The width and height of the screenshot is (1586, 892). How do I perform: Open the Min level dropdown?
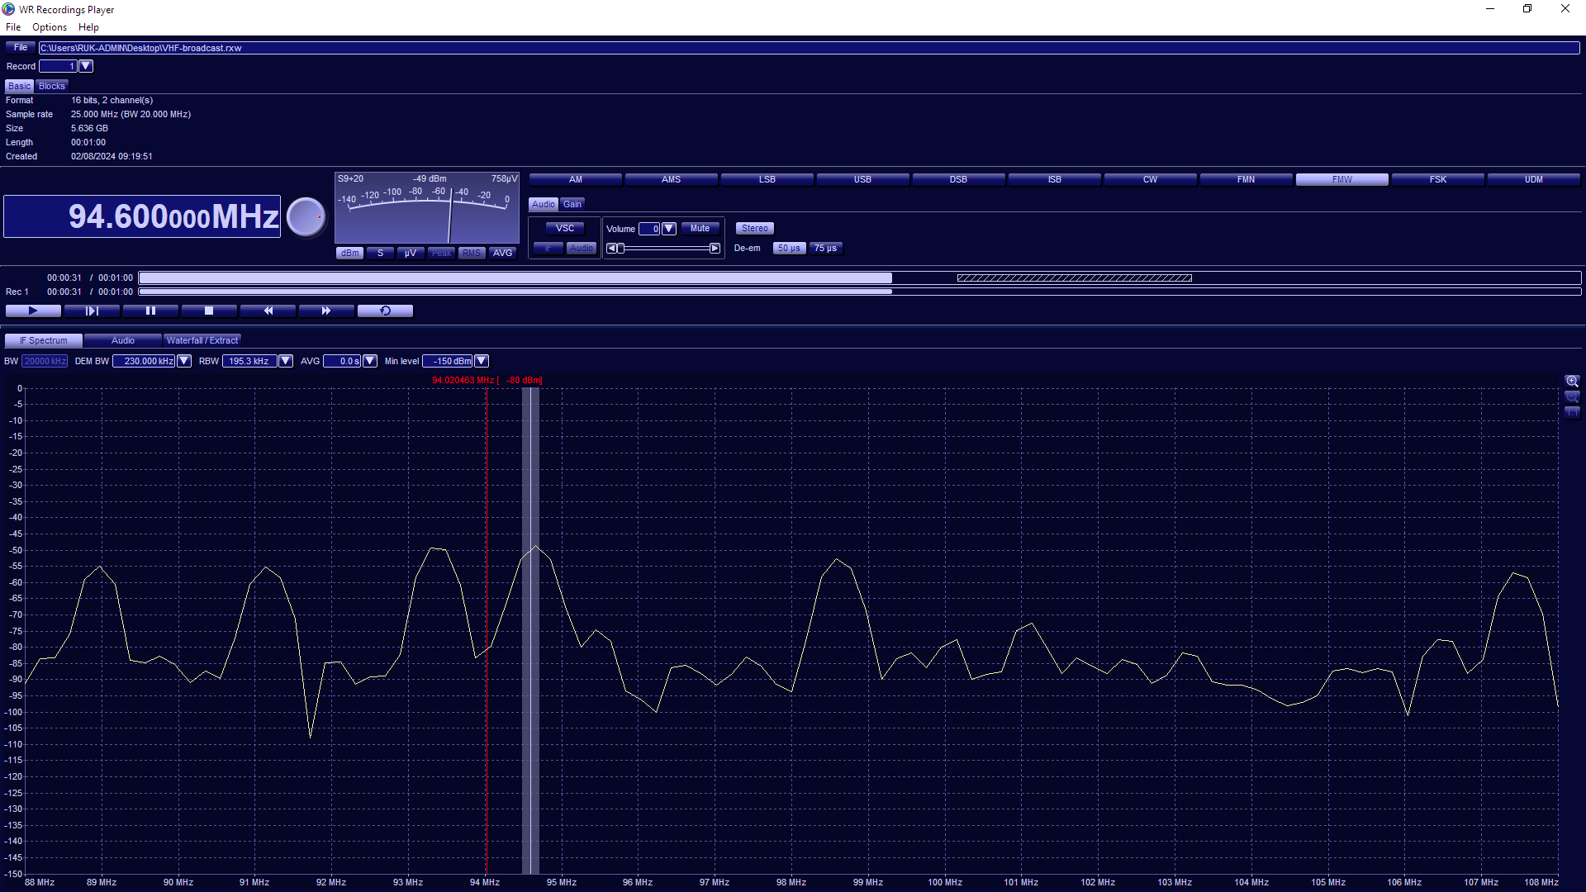[x=482, y=361]
